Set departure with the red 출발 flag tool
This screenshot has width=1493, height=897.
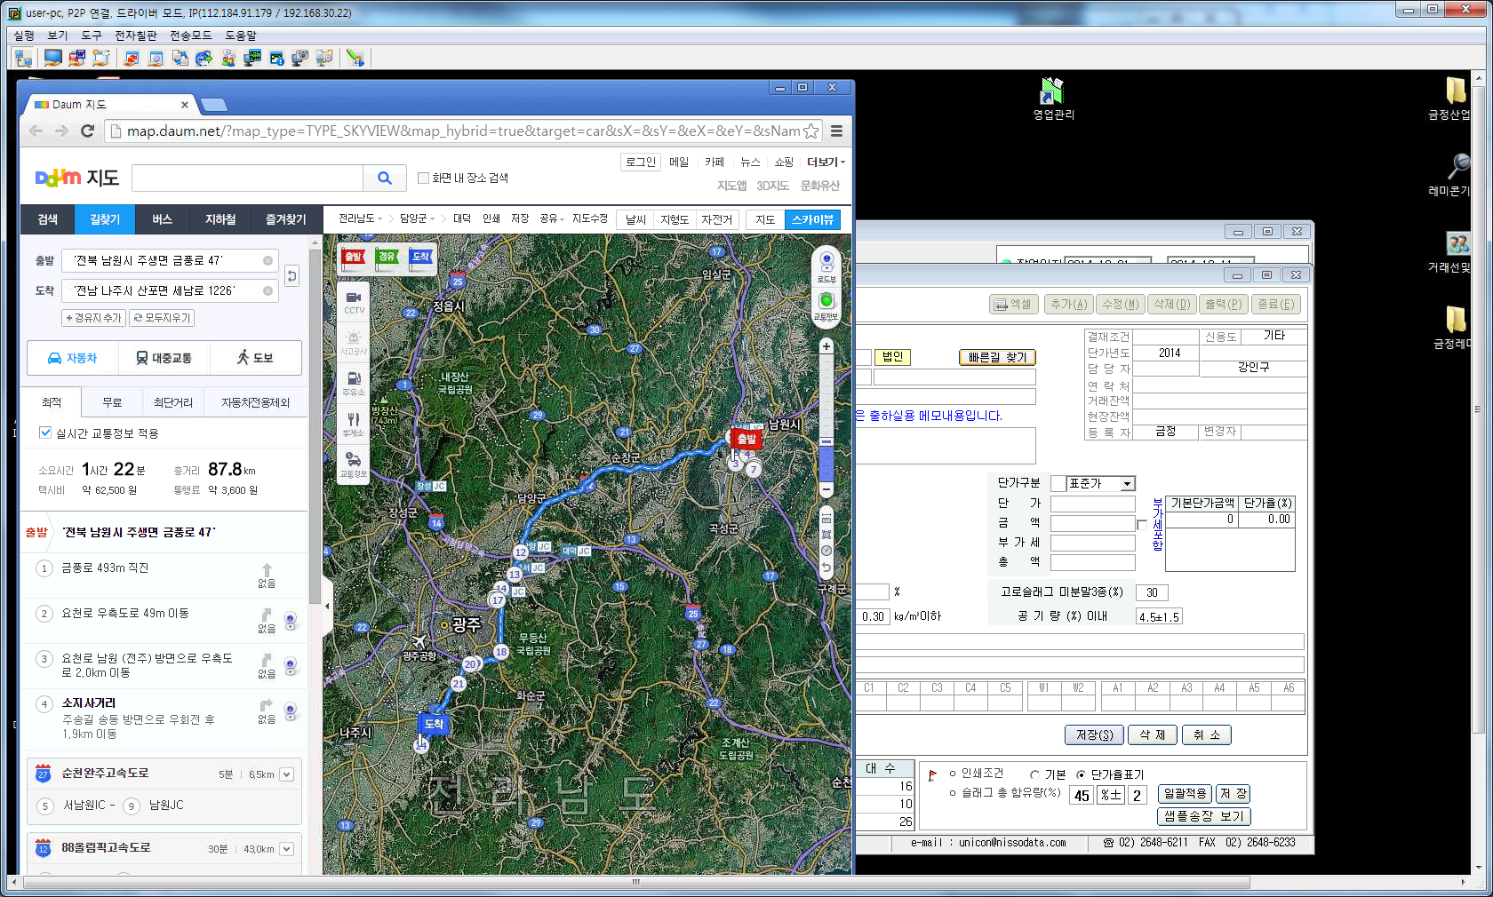[354, 258]
